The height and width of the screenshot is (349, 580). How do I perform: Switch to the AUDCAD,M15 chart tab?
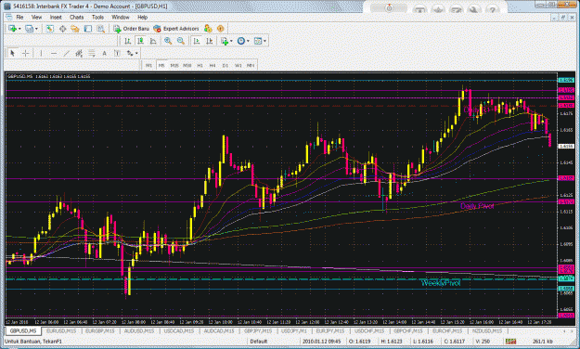point(219,330)
